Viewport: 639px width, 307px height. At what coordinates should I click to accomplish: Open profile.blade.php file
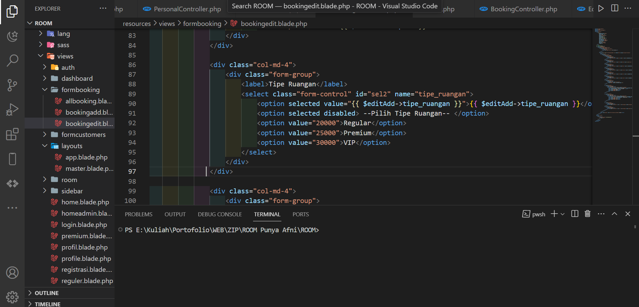pos(70,258)
